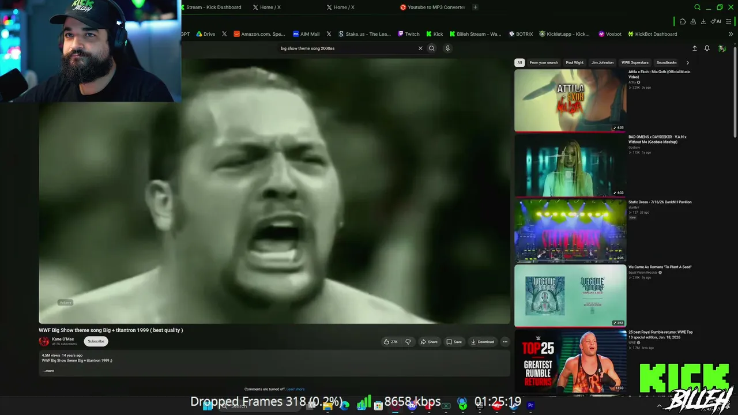
Task: Show hidden system tray icons
Action: (660, 406)
